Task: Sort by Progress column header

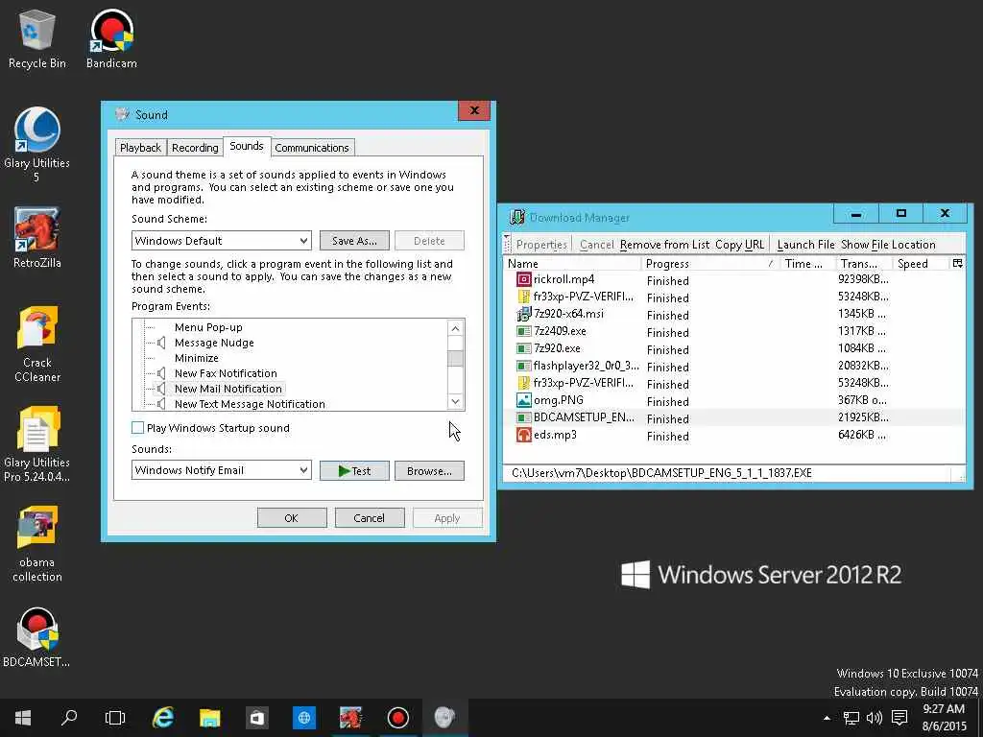Action: click(709, 264)
